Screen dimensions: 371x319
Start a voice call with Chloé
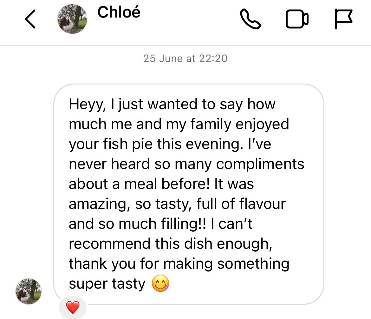point(251,19)
